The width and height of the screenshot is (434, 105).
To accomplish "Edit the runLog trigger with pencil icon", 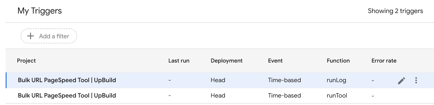I will click(401, 80).
